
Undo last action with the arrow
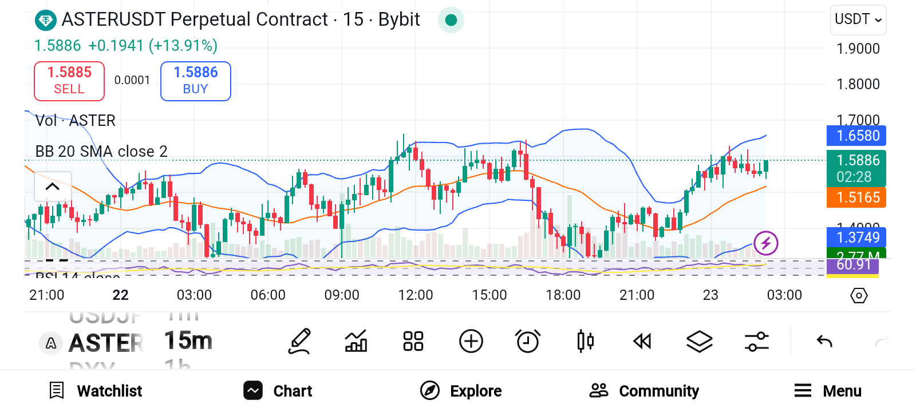(x=824, y=342)
